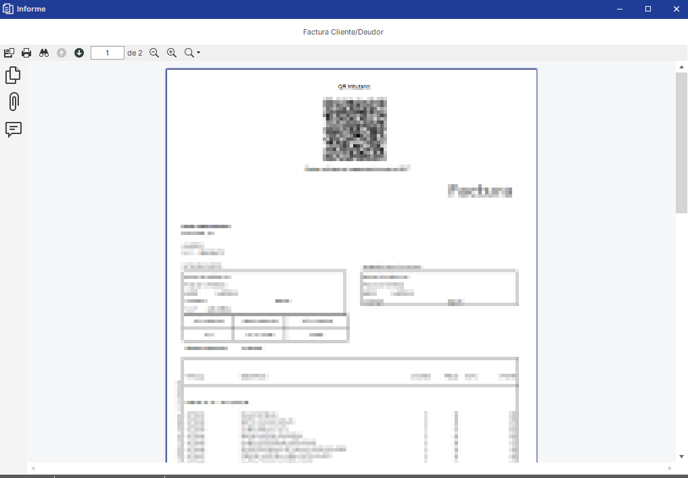The height and width of the screenshot is (478, 688).
Task: Click the export report icon in toolbar
Action: pos(9,53)
